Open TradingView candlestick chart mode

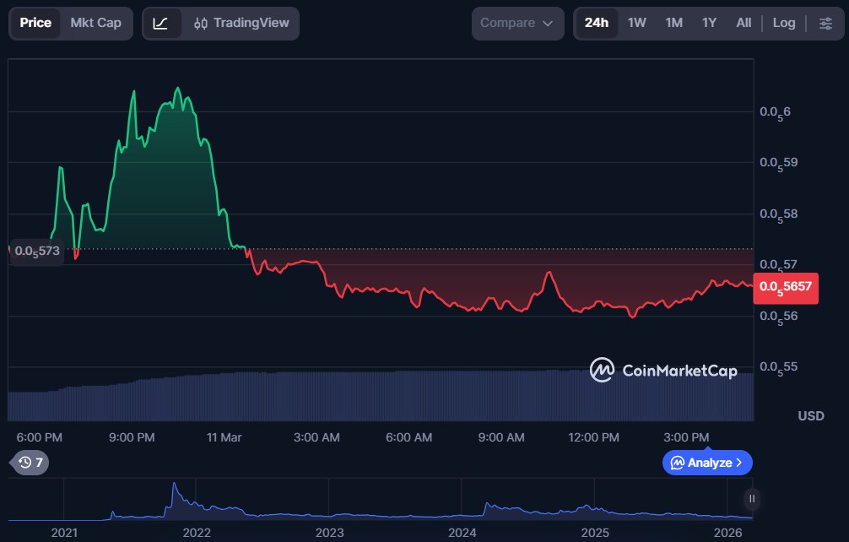pyautogui.click(x=241, y=23)
